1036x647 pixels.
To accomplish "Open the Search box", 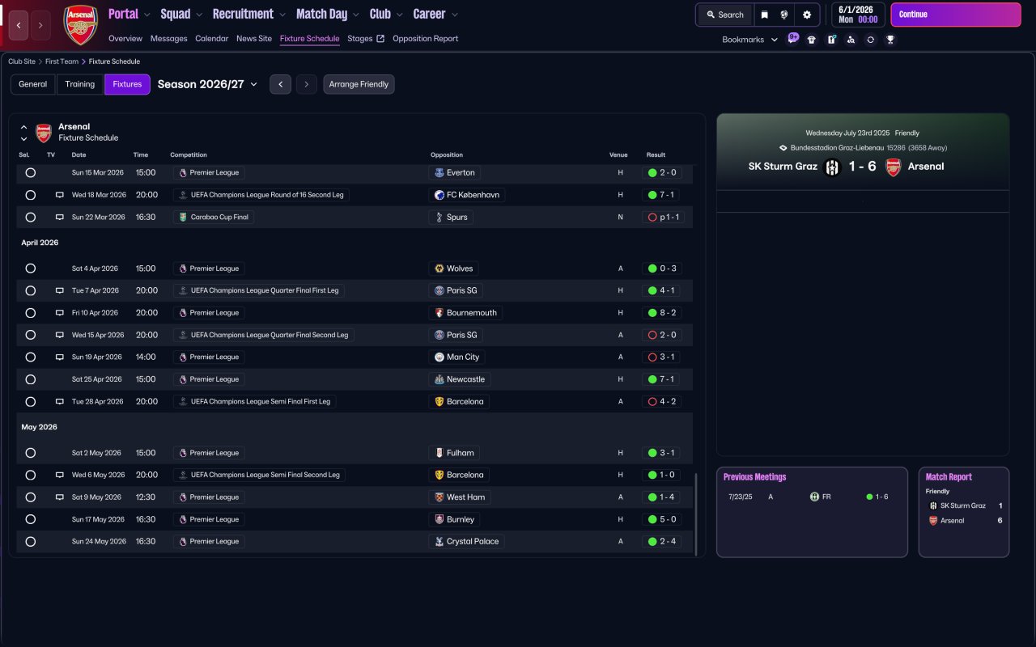I will pyautogui.click(x=724, y=15).
